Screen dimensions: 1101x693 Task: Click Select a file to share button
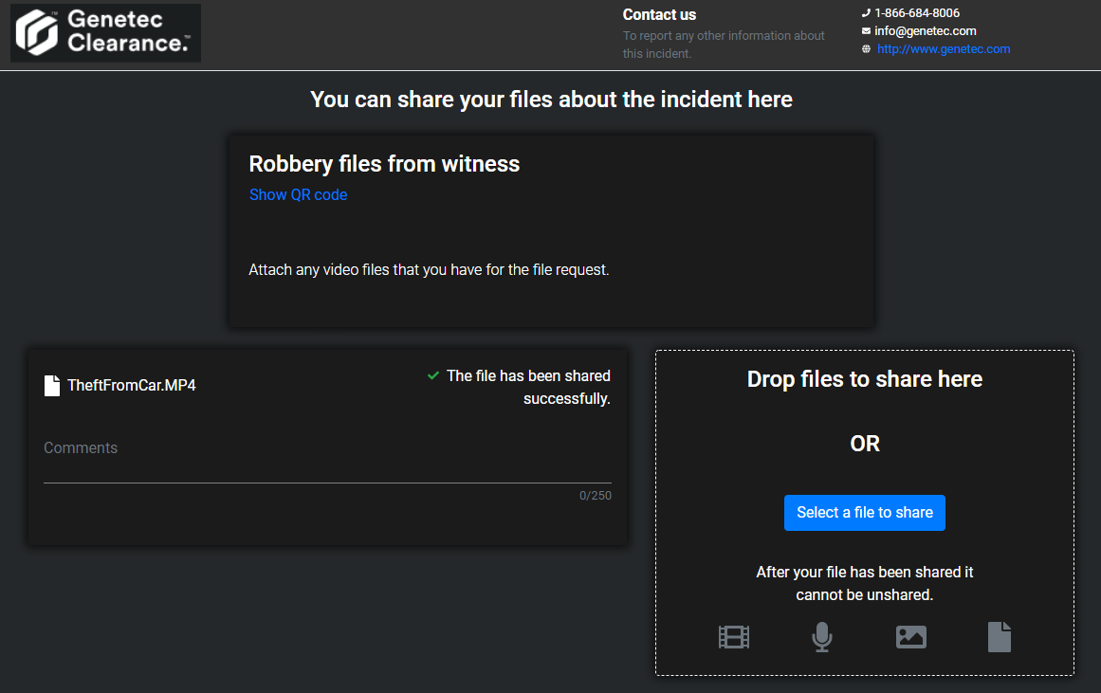click(864, 513)
